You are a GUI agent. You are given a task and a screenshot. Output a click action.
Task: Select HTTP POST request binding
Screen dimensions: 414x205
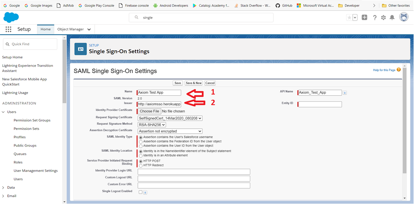141,161
